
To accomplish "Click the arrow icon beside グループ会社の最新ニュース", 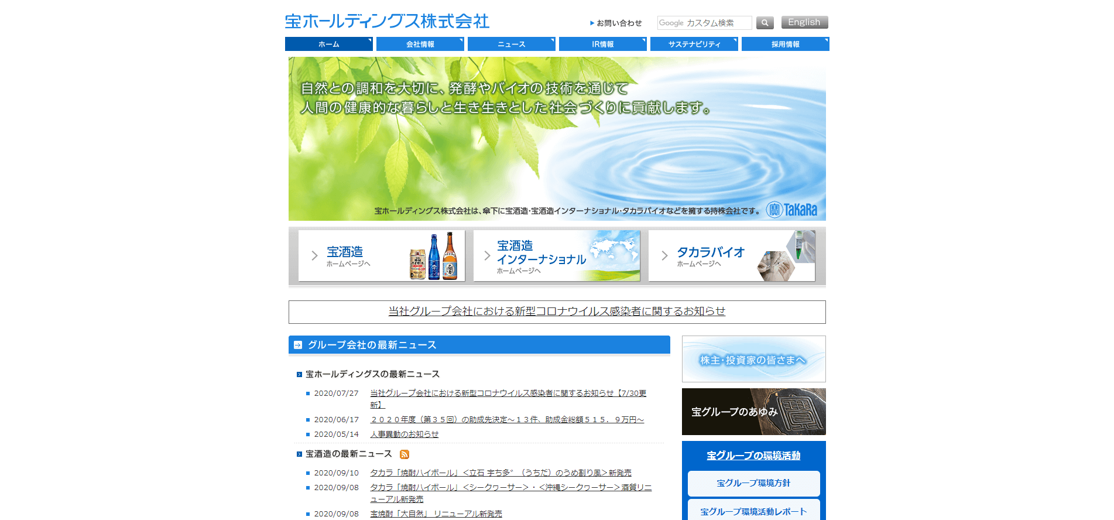I will click(x=298, y=345).
